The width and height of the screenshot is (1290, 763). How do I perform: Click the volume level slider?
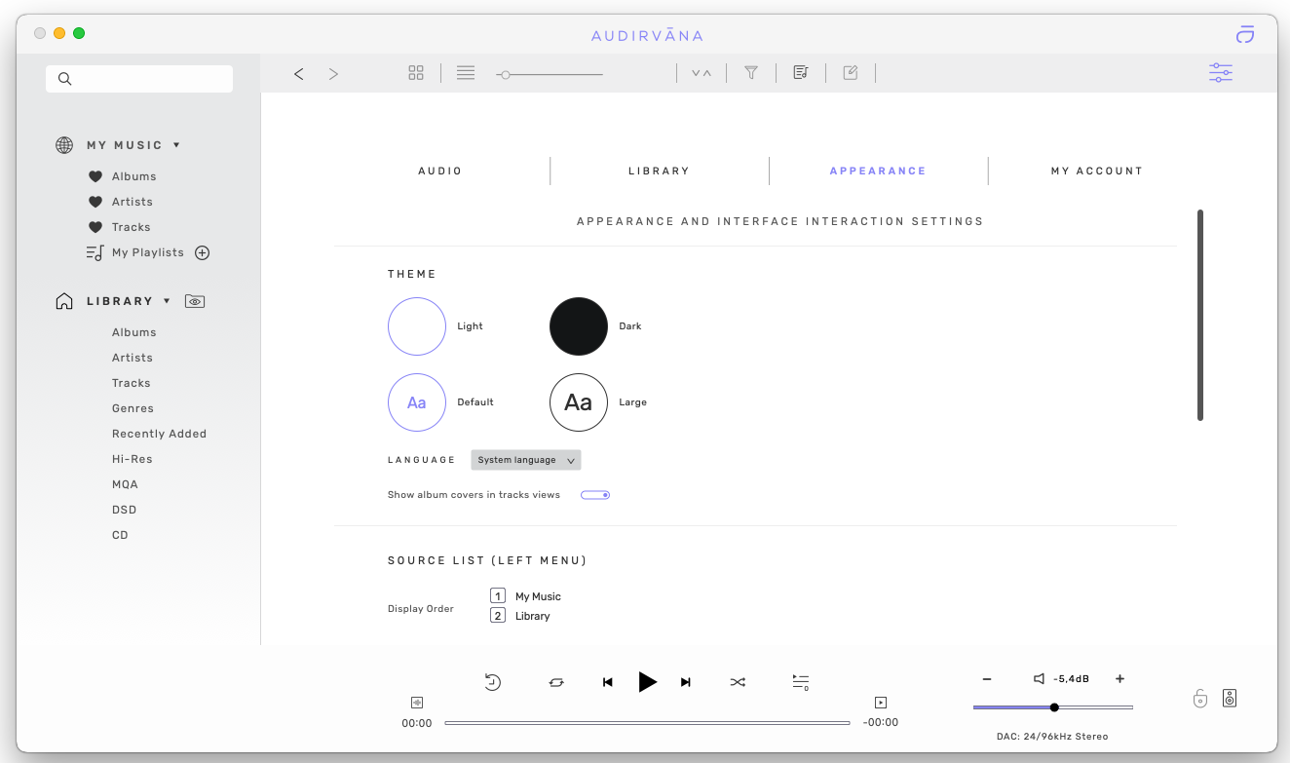click(x=1052, y=707)
